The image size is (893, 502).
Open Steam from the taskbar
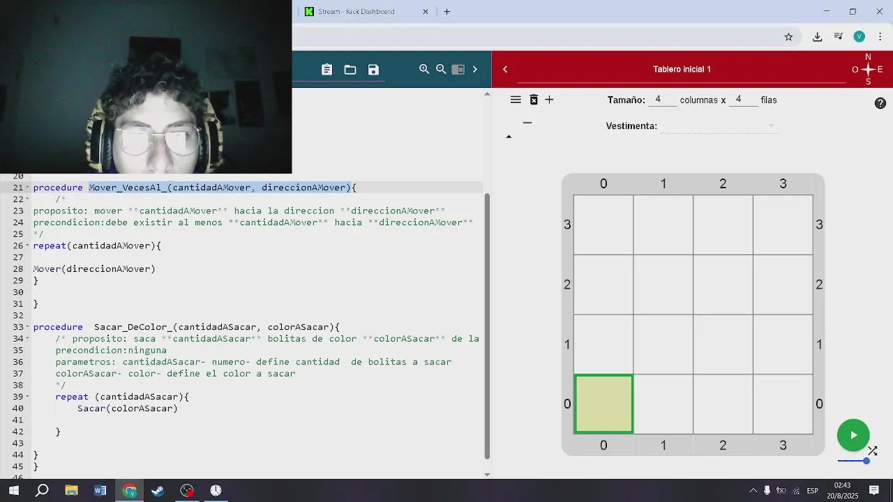click(x=158, y=491)
